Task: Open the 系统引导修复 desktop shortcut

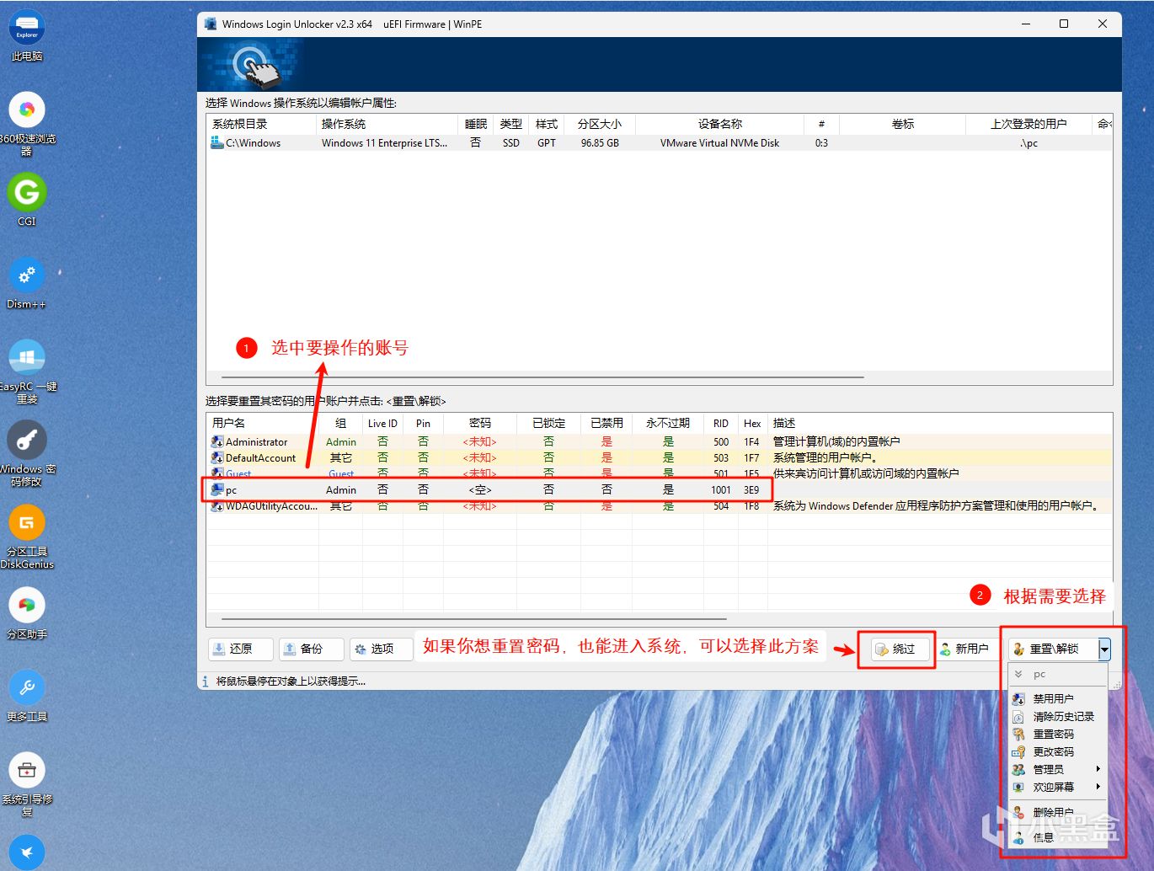Action: click(27, 783)
